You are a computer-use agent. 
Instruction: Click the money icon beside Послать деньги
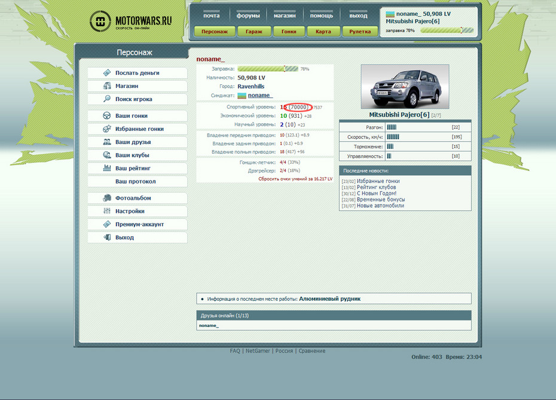point(107,73)
